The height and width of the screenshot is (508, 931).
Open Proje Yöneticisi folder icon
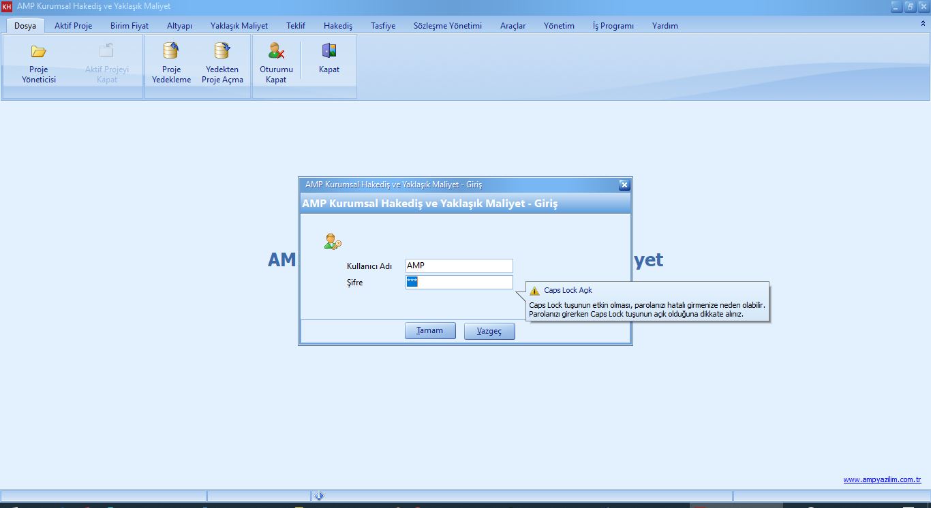click(39, 51)
